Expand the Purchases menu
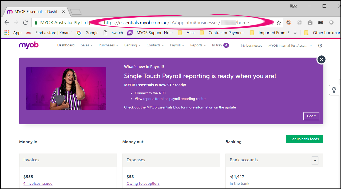This screenshot has height=189, width=341. pyautogui.click(x=108, y=45)
